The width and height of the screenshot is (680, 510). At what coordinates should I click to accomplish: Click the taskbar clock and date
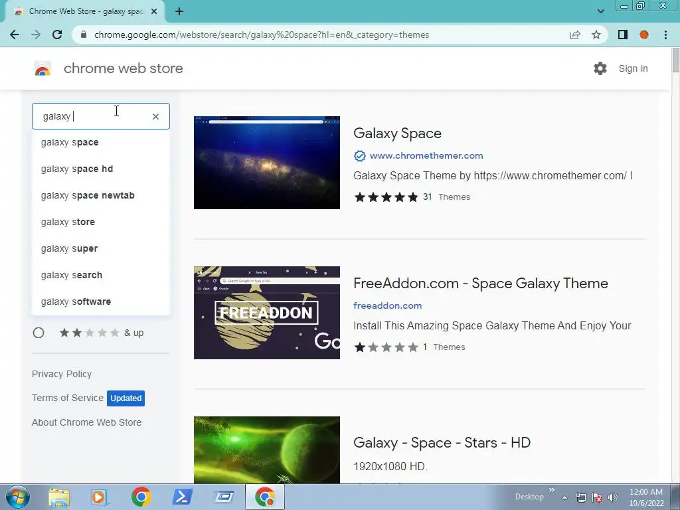645,497
